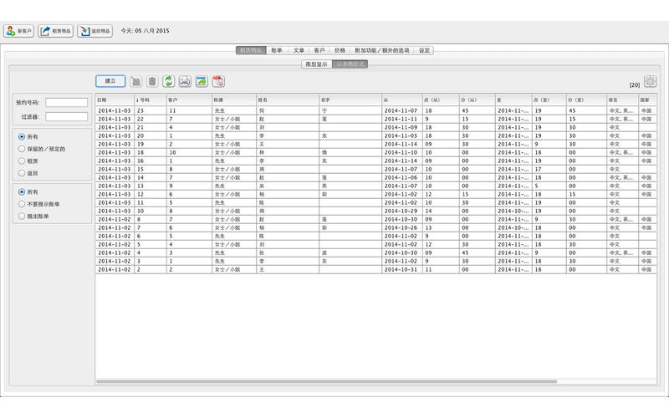Sort by the 名字 column header
The height and width of the screenshot is (418, 669).
(350, 99)
